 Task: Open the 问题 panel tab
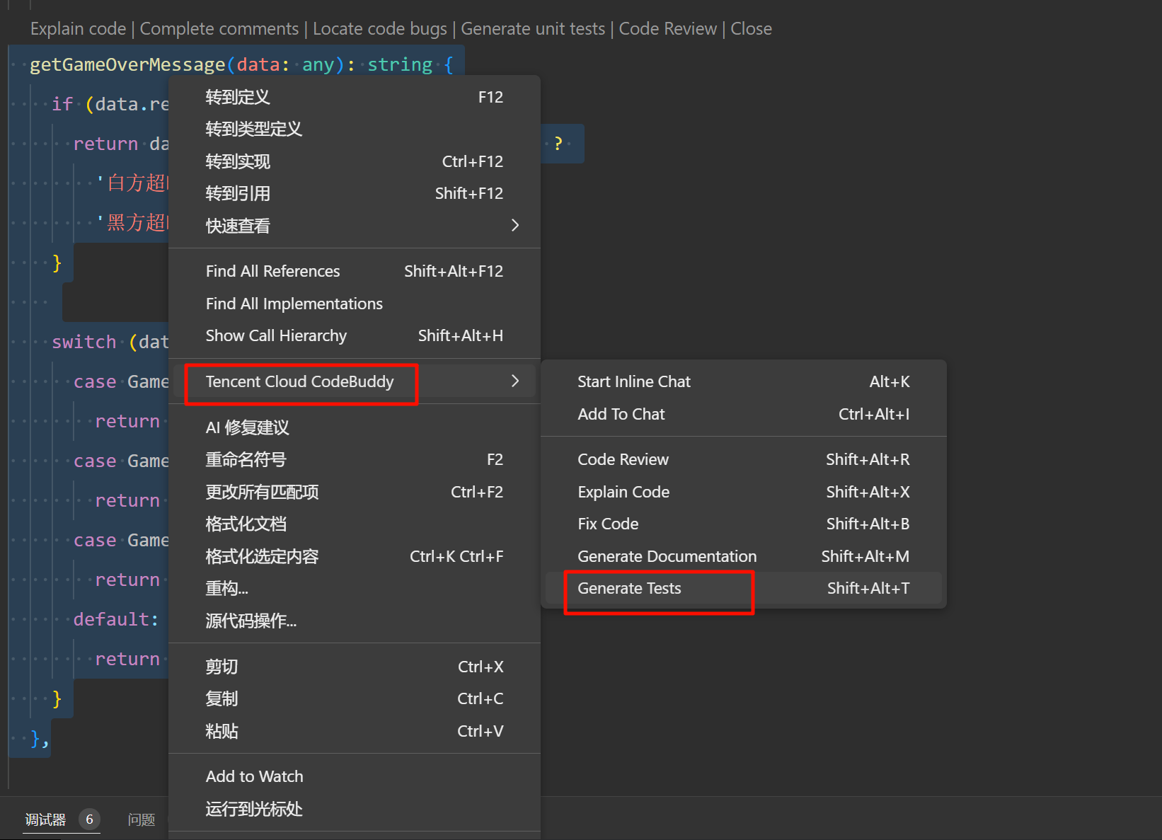[x=142, y=819]
